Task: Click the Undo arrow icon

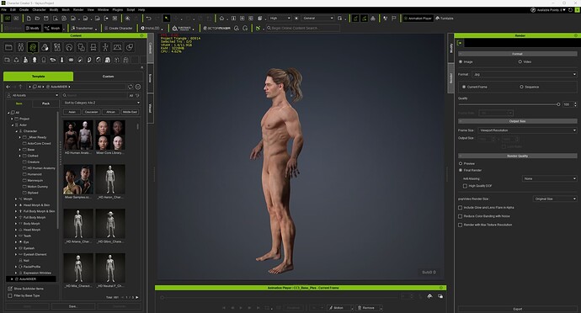Action: pyautogui.click(x=148, y=19)
